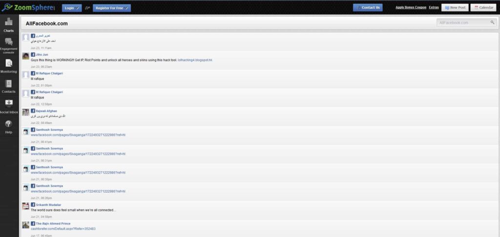
Task: Click Srikanth Mudaliar's avatar thumbnail
Action: [26, 206]
